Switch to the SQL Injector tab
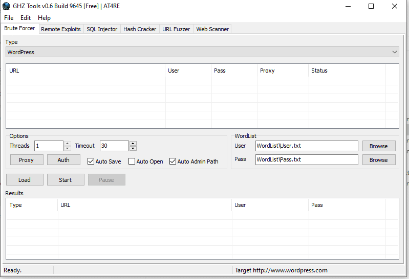Viewport: 409px width, 279px height. click(x=102, y=29)
